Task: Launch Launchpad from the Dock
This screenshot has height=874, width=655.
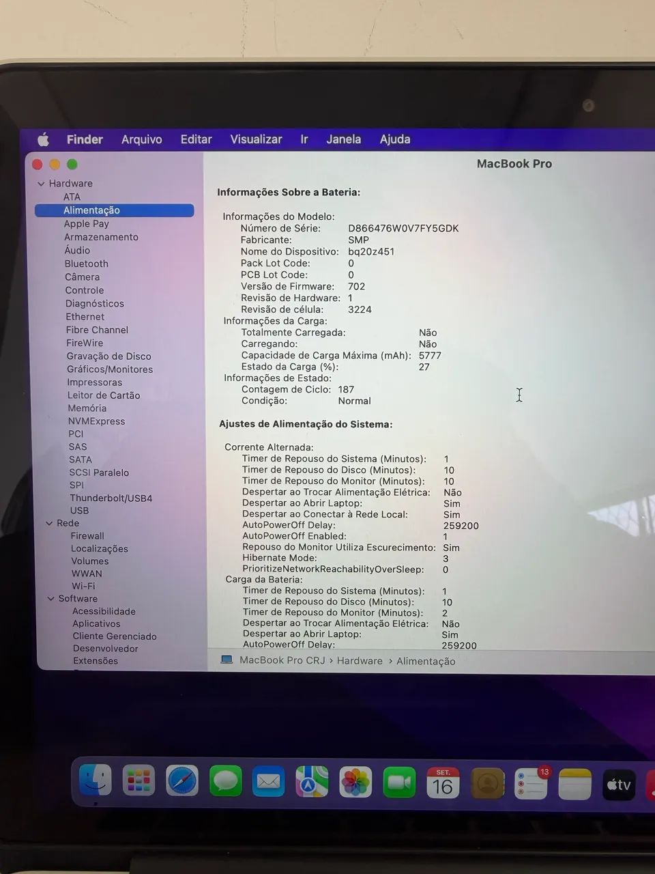Action: coord(139,780)
